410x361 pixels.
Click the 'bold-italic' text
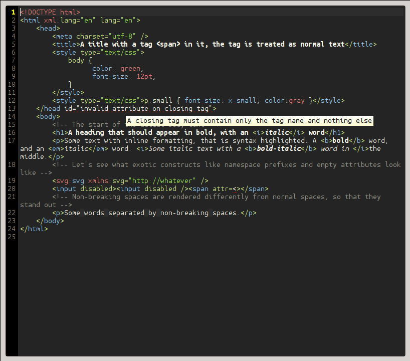pos(279,148)
